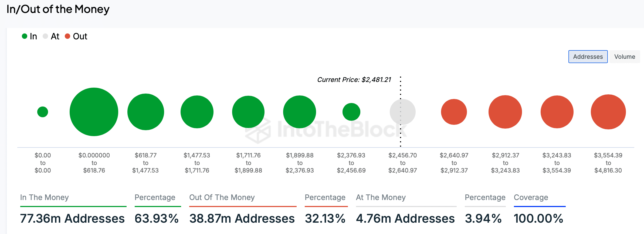Click the 4.76m Addresses value

[x=405, y=218]
